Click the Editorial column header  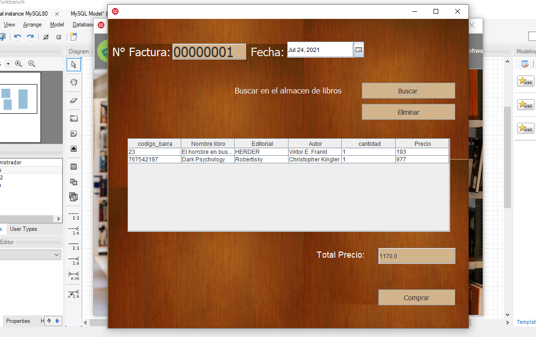262,143
